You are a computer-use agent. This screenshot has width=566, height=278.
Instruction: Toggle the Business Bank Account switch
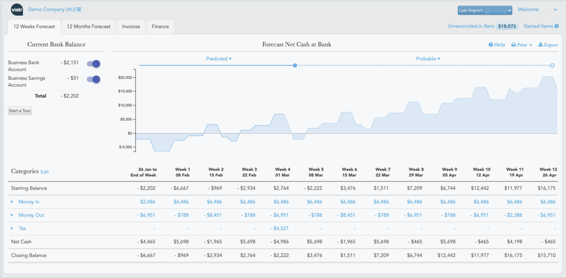point(93,64)
